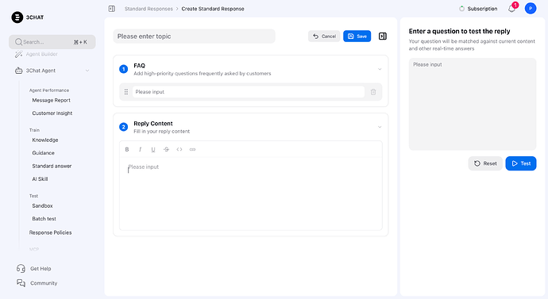Open Response Policies page
The width and height of the screenshot is (548, 299).
tap(50, 232)
